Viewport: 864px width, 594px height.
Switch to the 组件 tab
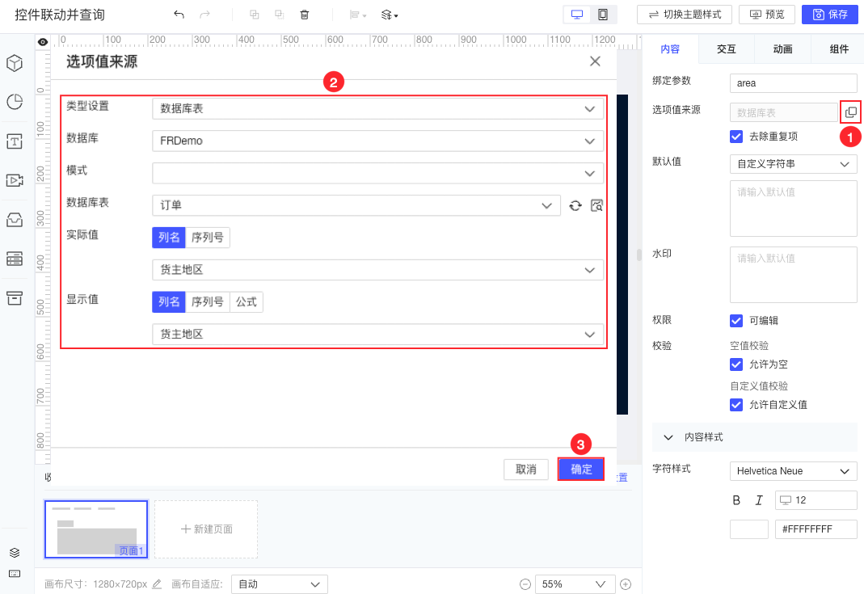coord(839,49)
